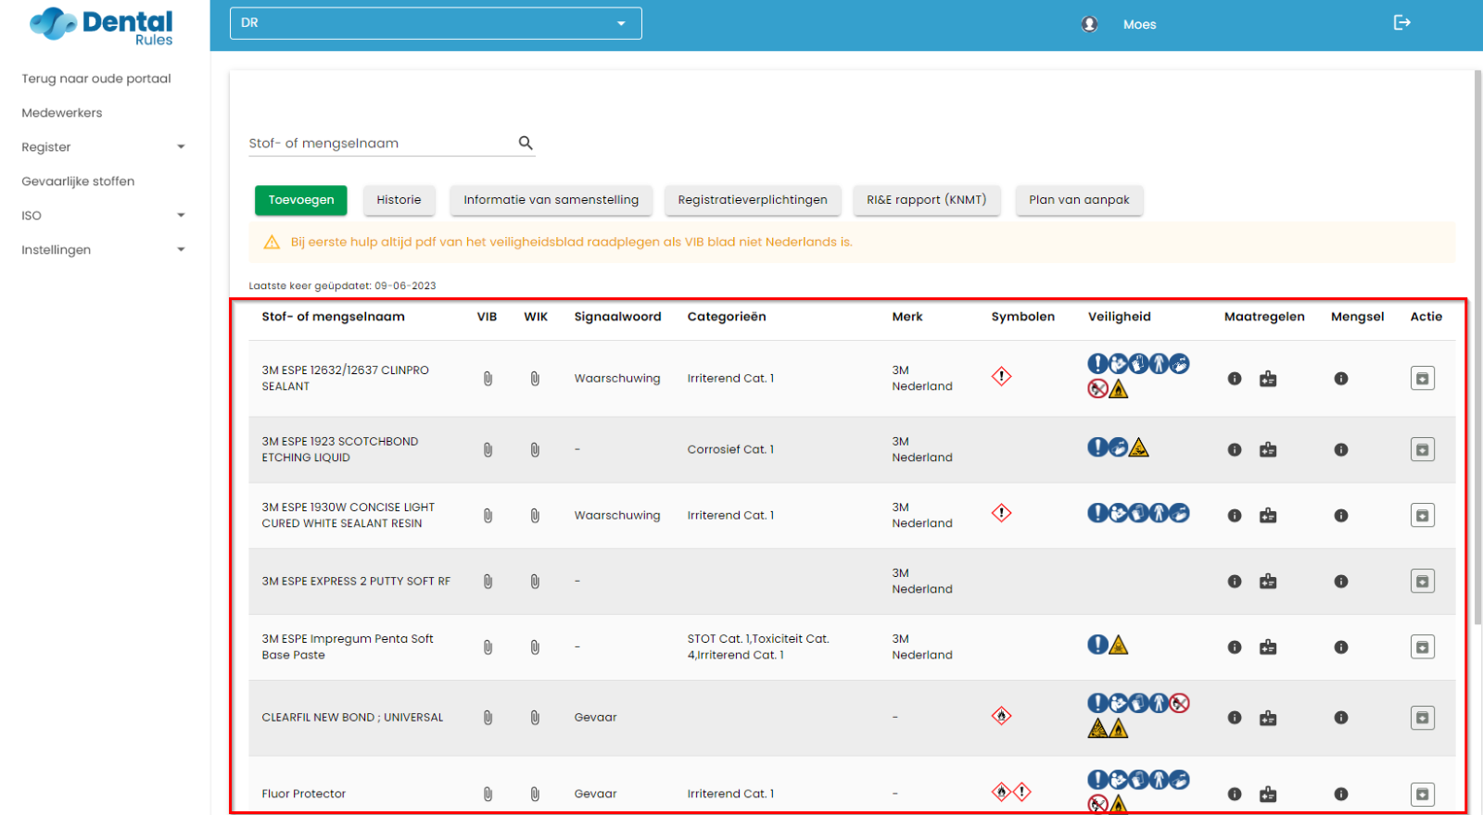Click the Signaalwoord column header
This screenshot has width=1483, height=815.
(617, 317)
